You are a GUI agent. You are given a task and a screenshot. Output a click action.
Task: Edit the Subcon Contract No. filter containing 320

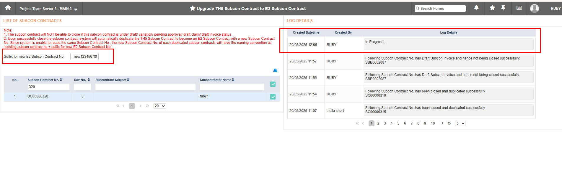point(48,87)
